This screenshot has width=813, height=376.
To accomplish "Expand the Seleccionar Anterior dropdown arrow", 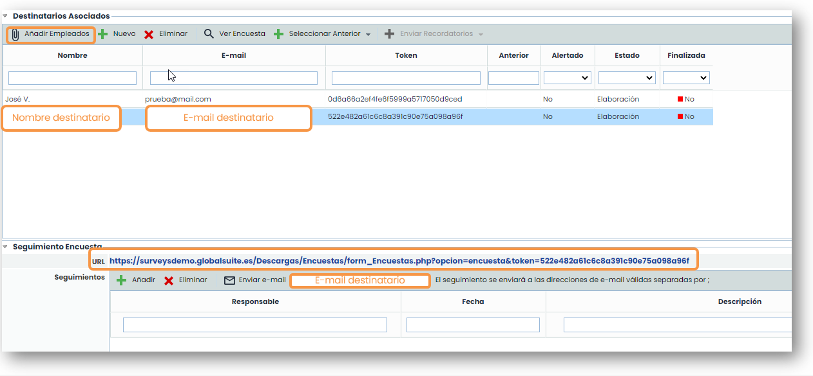I will (368, 35).
